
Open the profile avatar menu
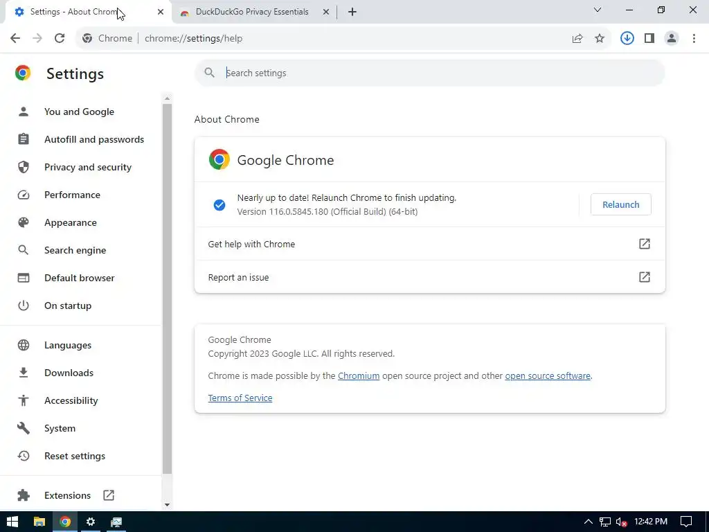(x=672, y=39)
